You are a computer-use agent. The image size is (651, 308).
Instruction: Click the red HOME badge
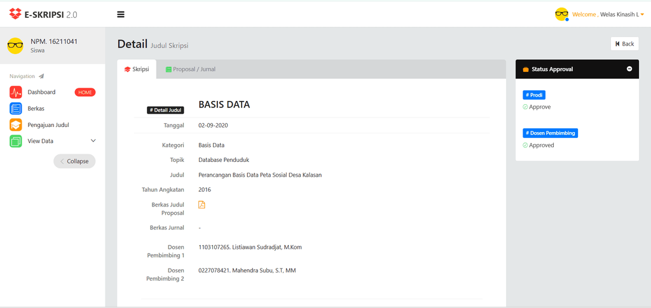(x=85, y=93)
